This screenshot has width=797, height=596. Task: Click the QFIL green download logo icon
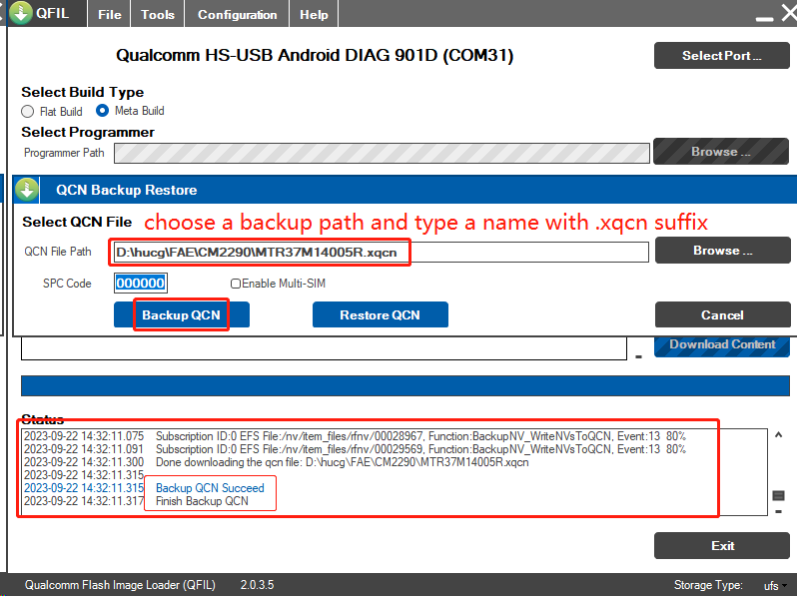(x=21, y=13)
